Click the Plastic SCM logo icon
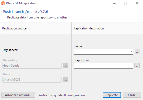143x100 pixels. pyautogui.click(x=3, y=3)
